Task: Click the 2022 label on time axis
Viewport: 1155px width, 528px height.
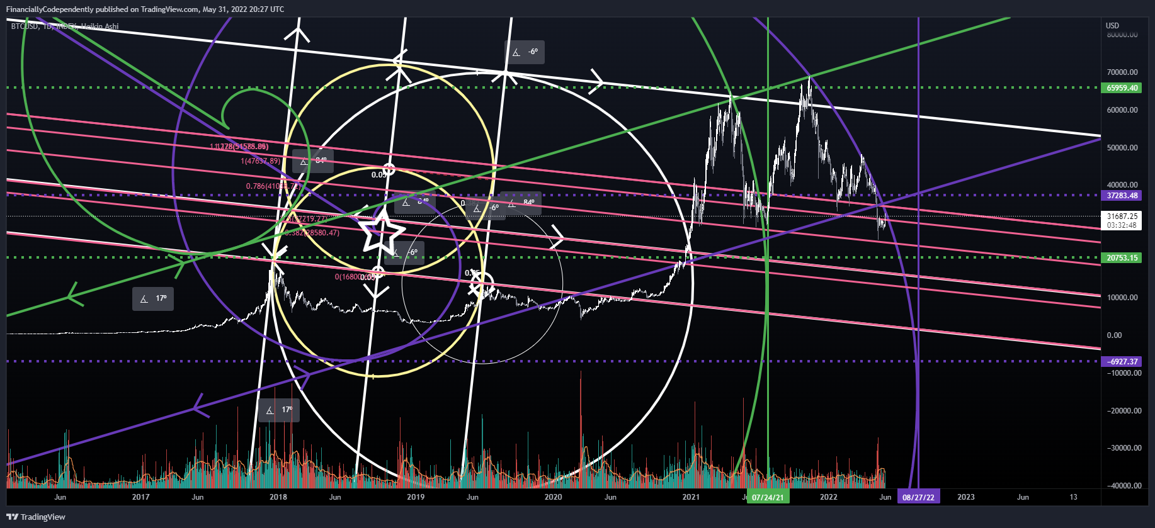Action: [829, 497]
